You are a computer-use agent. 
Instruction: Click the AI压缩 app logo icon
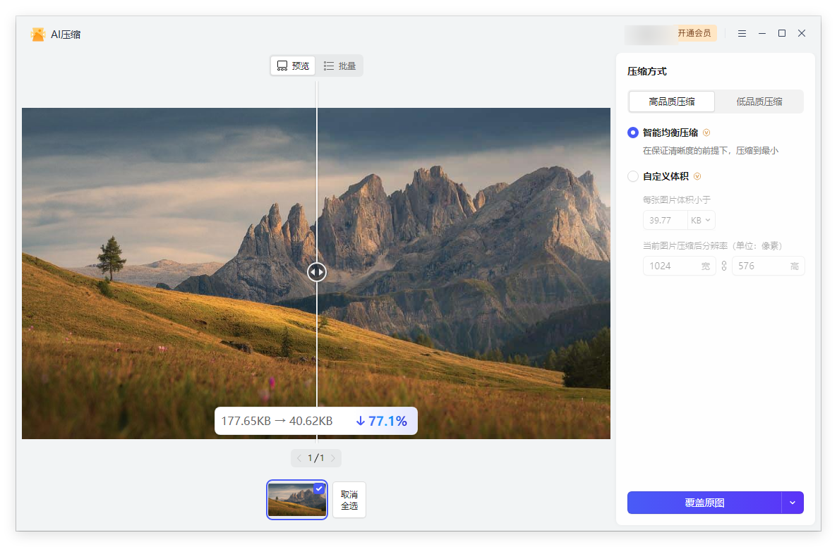click(x=38, y=35)
